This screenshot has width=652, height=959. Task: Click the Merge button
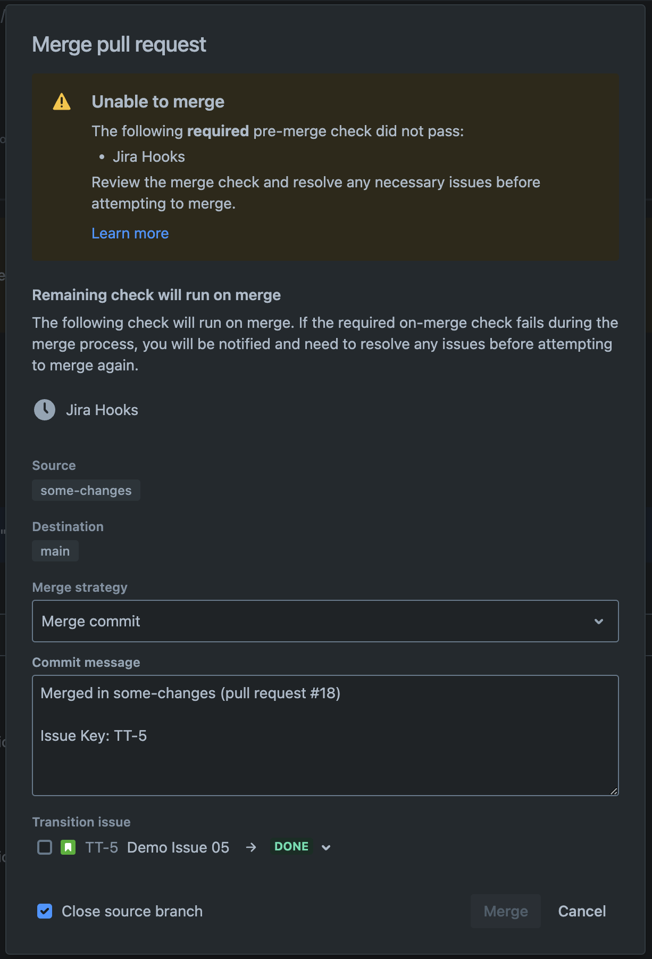pos(505,911)
